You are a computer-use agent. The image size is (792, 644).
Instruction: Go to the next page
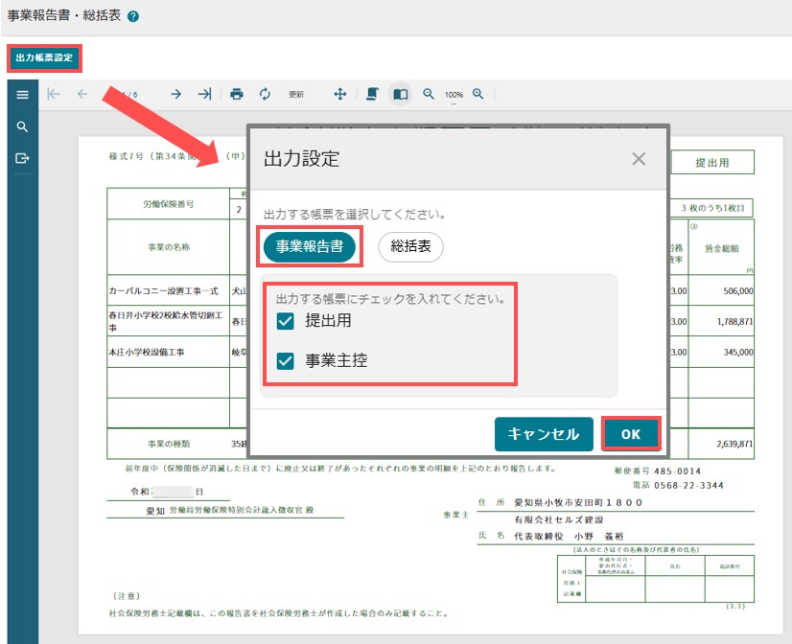coord(175,94)
